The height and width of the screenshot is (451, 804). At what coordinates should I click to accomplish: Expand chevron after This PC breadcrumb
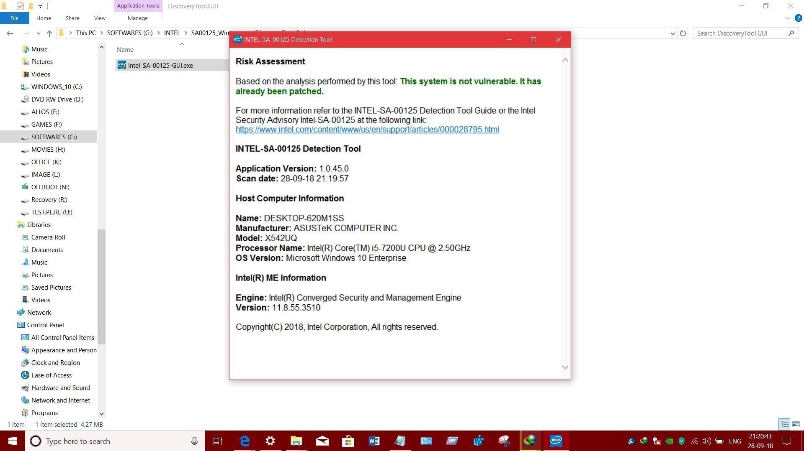[101, 33]
